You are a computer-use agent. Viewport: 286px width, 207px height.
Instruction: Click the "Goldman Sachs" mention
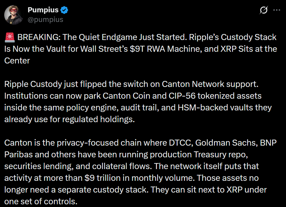[x=226, y=143]
